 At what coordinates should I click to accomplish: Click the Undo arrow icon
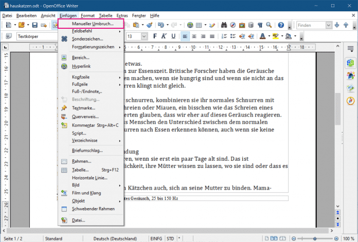tap(162, 25)
